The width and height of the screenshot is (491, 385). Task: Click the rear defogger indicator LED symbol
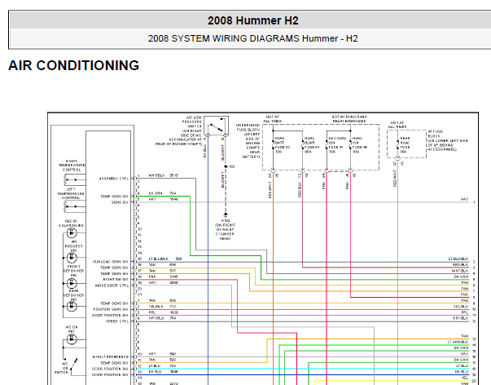click(72, 306)
